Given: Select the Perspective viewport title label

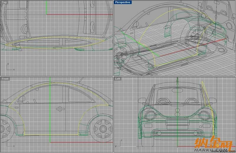Looking at the screenshot, I should 123,2.
